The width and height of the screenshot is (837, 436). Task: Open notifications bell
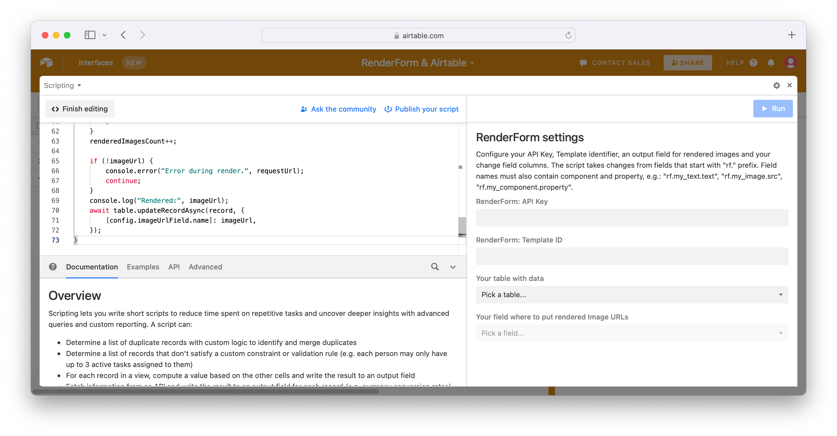point(770,63)
